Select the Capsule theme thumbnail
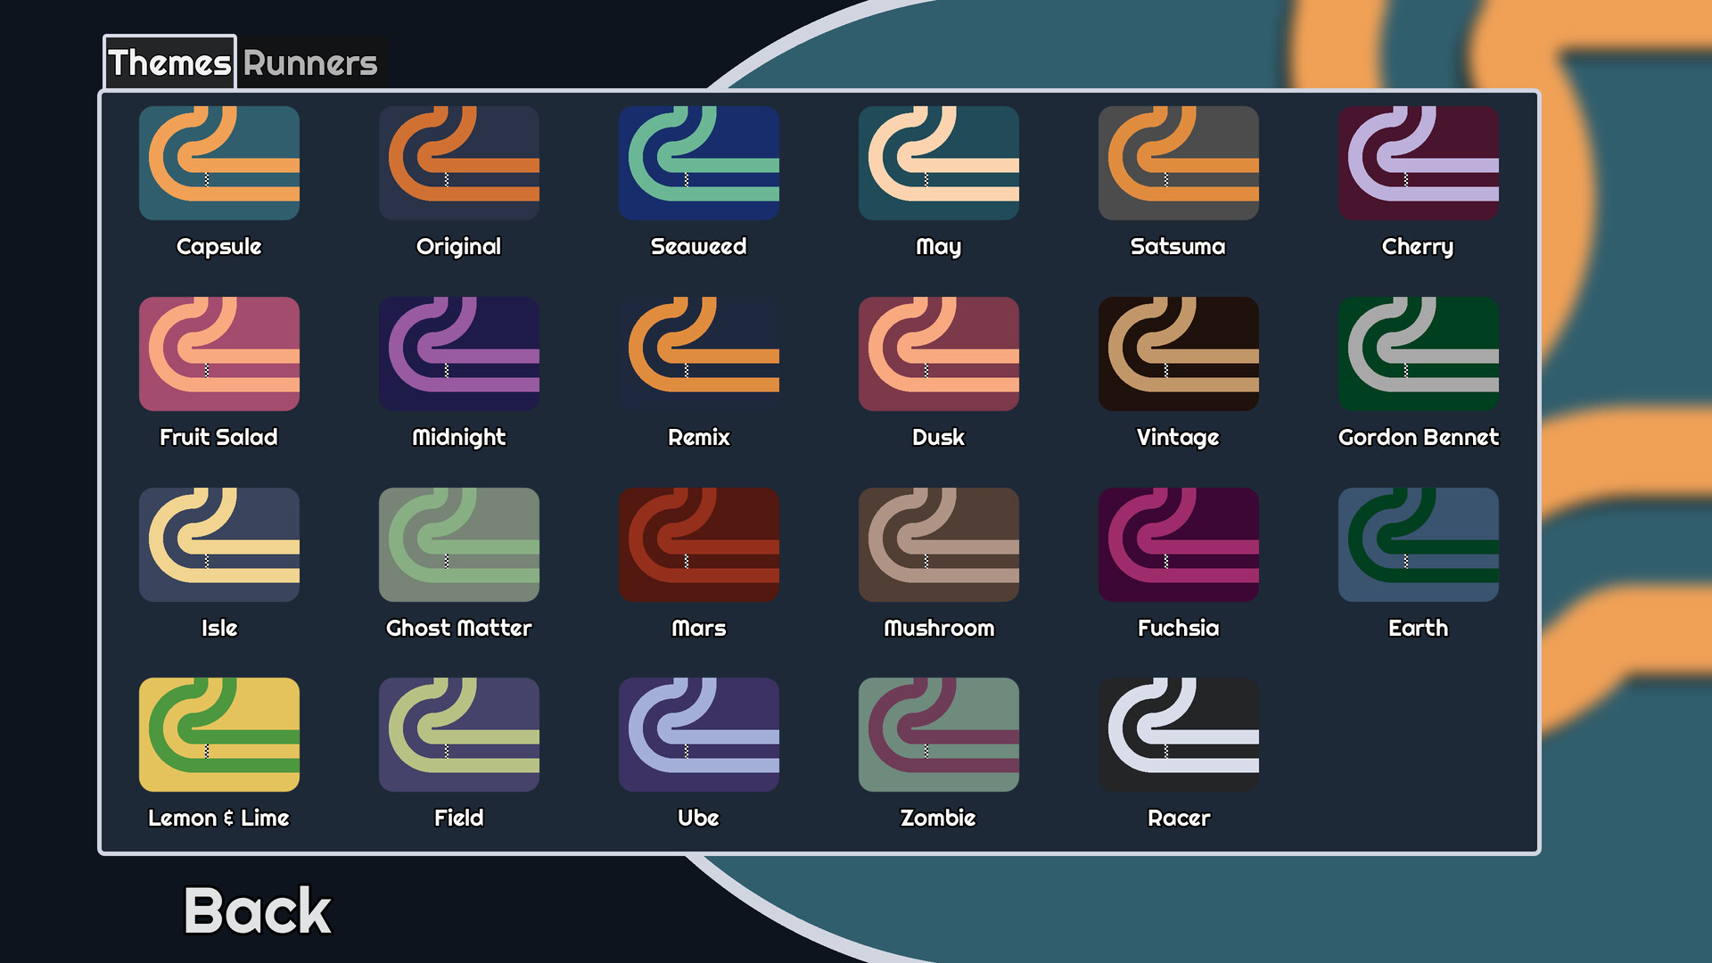1712x963 pixels. [219, 163]
